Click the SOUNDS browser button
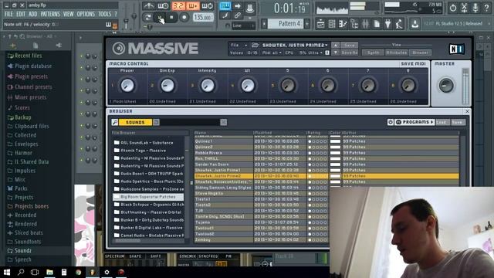 click(135, 122)
